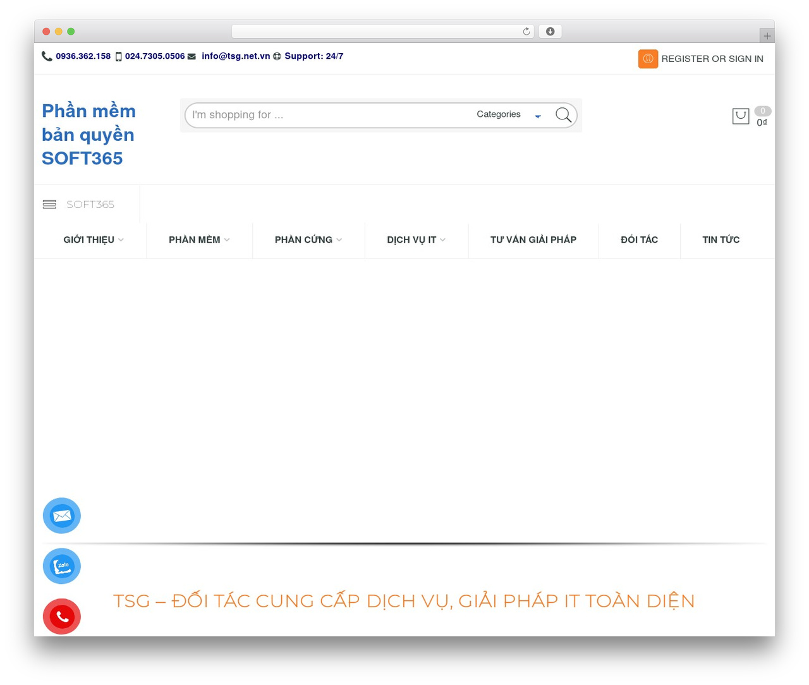This screenshot has width=809, height=685.
Task: Click the I'm shopping for search field
Action: pos(329,115)
